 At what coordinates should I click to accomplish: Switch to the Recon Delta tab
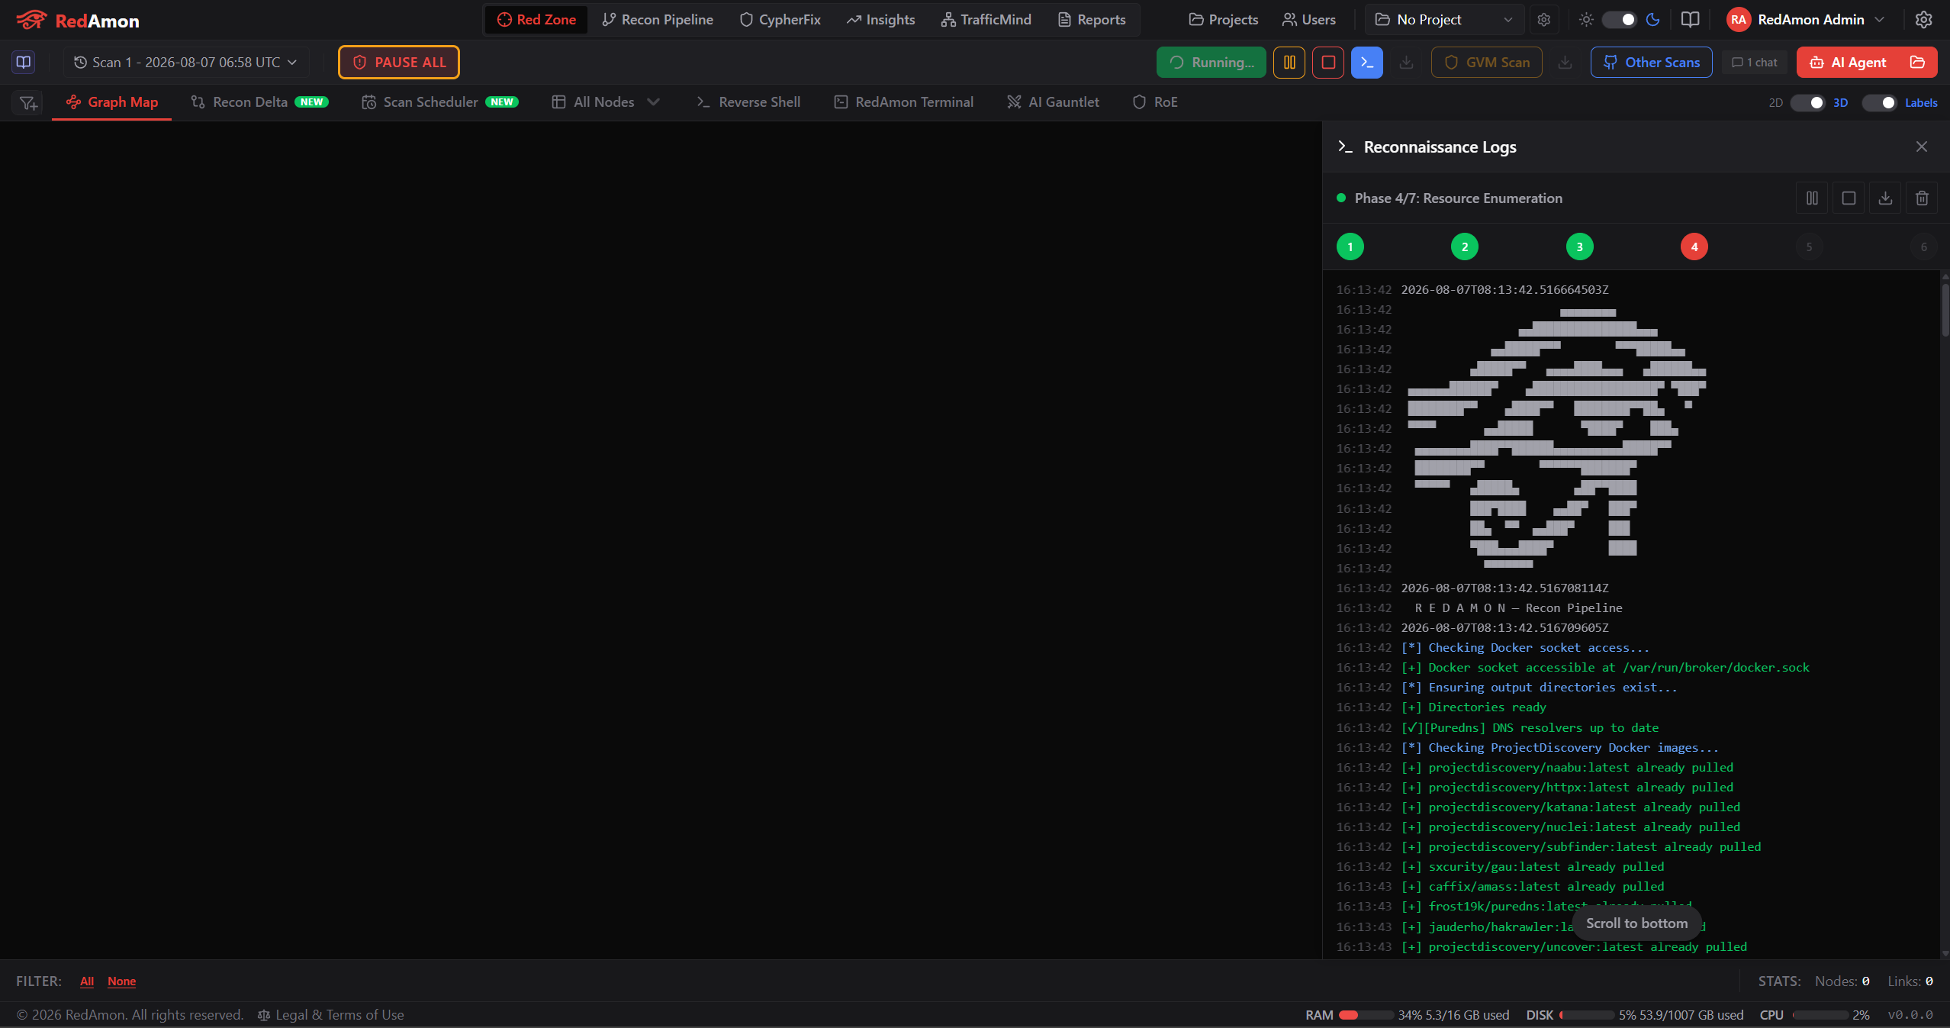[x=259, y=102]
